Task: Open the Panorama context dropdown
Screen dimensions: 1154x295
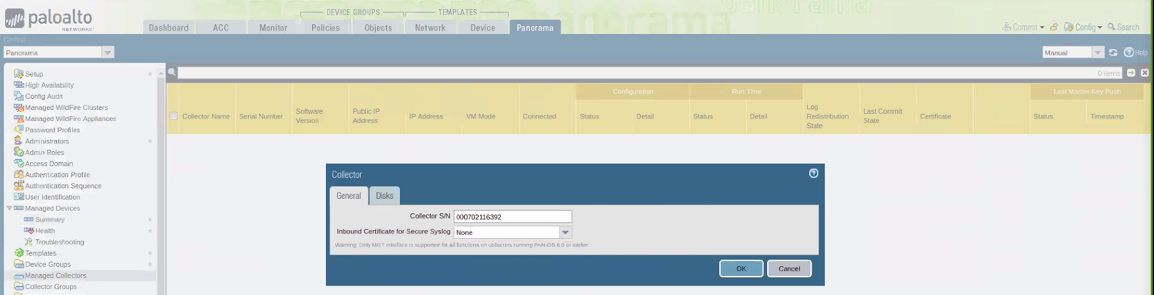Action: [108, 52]
